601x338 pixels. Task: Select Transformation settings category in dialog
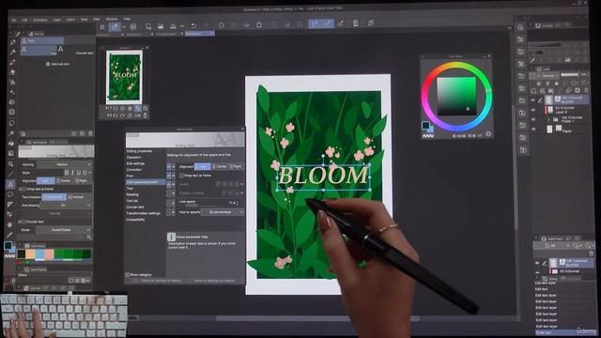(144, 213)
